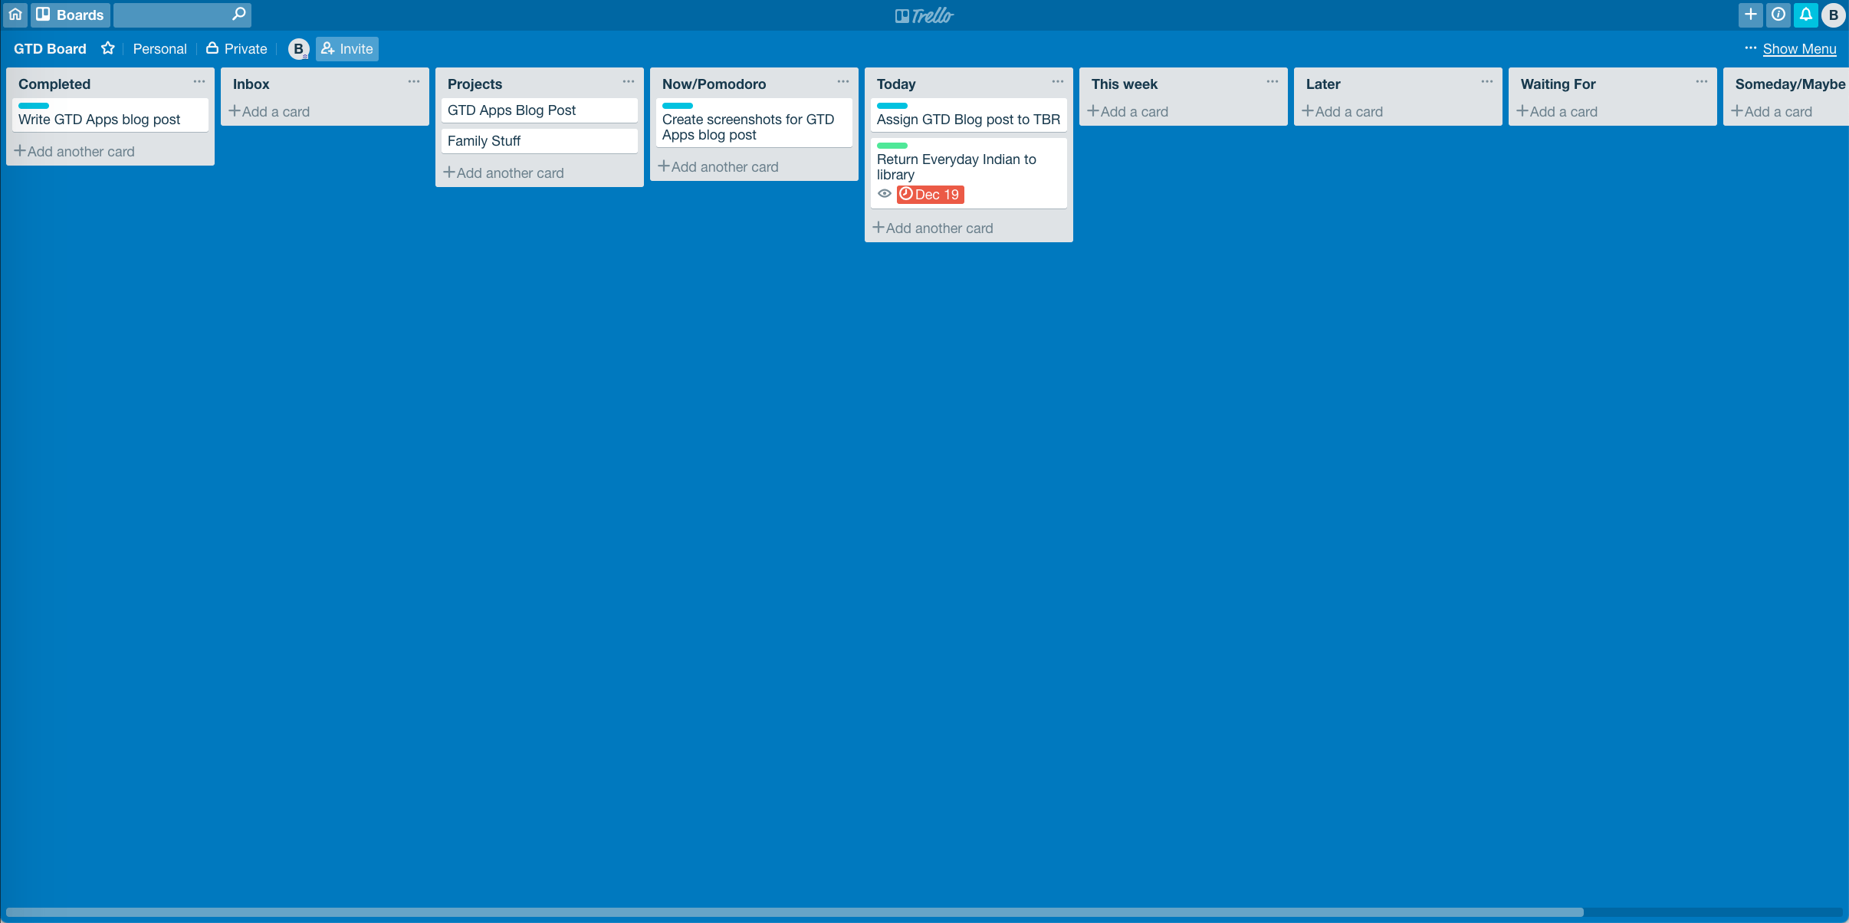This screenshot has width=1849, height=923.
Task: Click the Trello logo
Action: click(x=924, y=15)
